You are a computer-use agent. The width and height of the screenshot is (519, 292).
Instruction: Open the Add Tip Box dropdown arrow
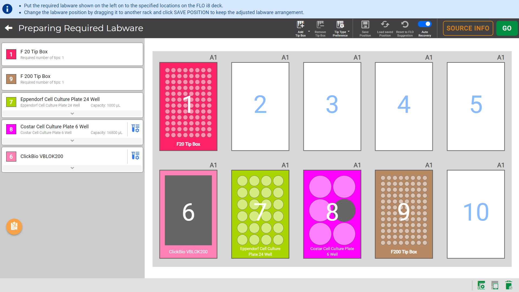(309, 32)
